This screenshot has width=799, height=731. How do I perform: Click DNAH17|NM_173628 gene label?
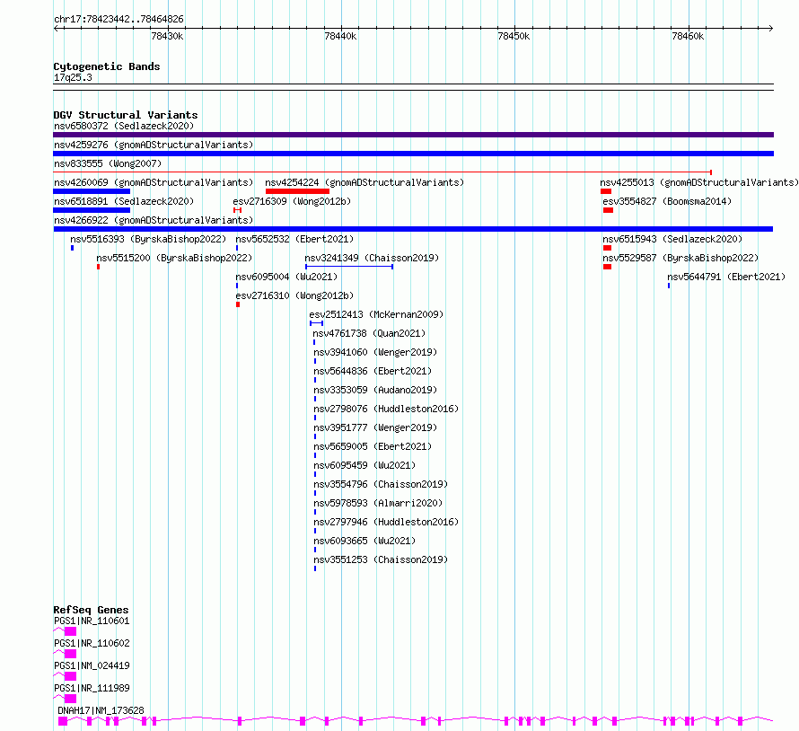[101, 710]
